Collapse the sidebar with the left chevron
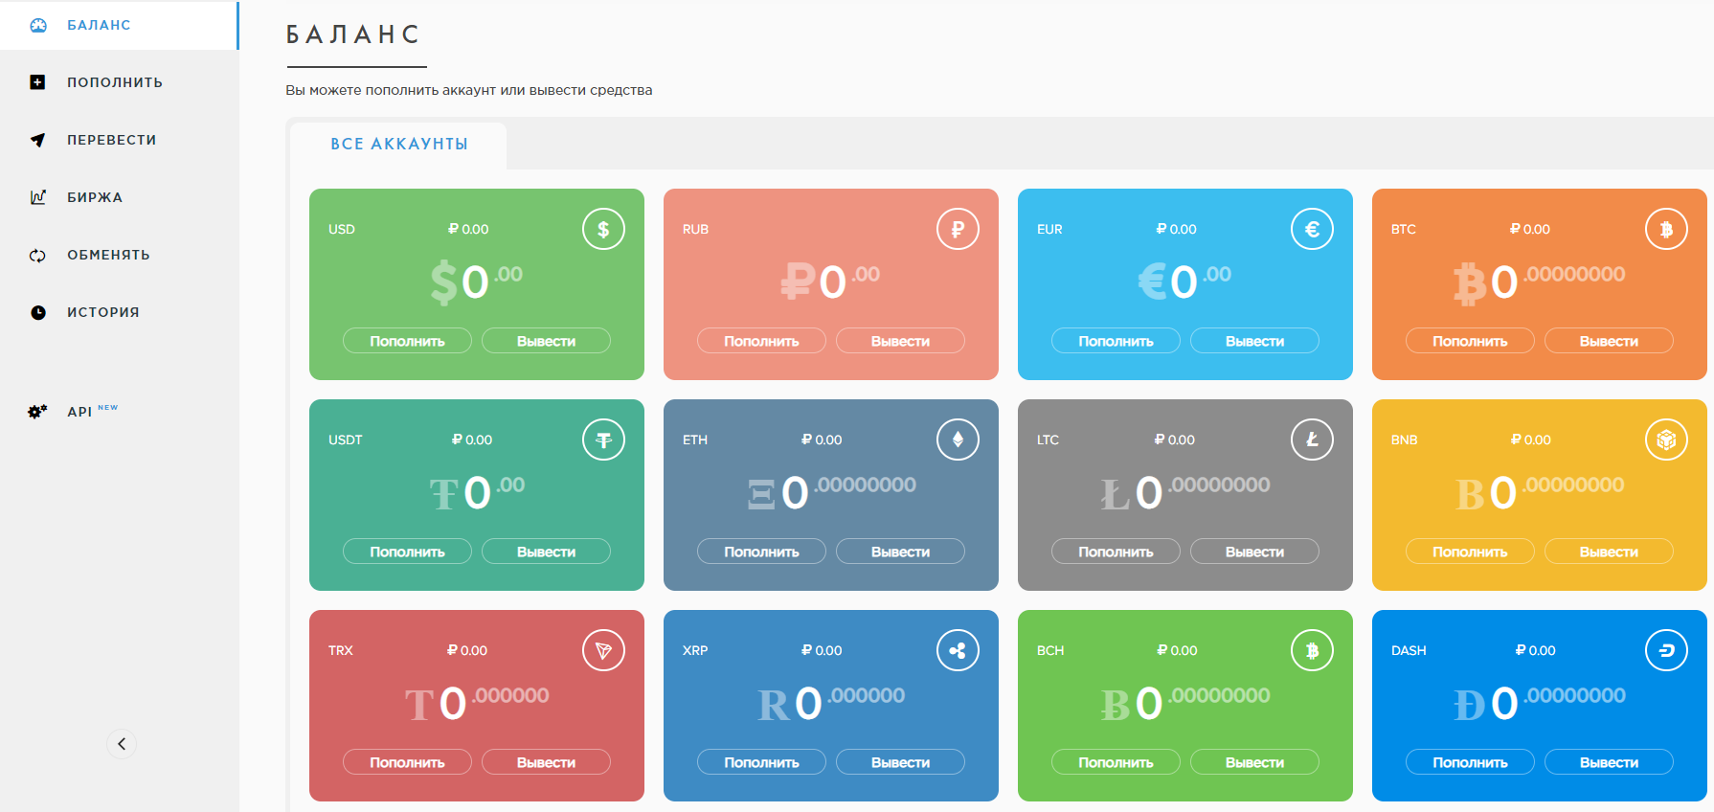Viewport: 1714px width, 812px height. [x=122, y=744]
